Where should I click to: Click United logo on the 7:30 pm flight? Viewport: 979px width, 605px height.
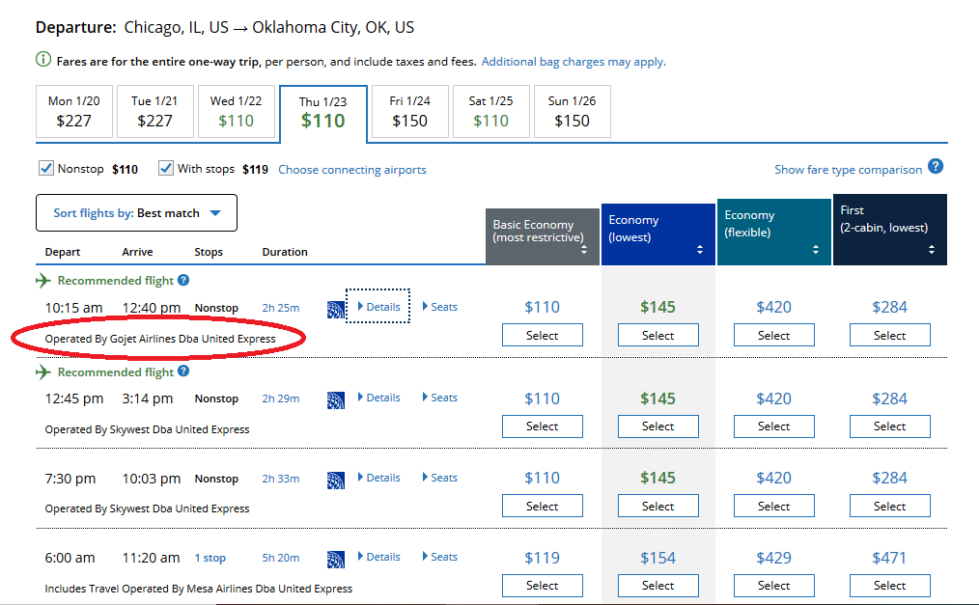[x=336, y=481]
